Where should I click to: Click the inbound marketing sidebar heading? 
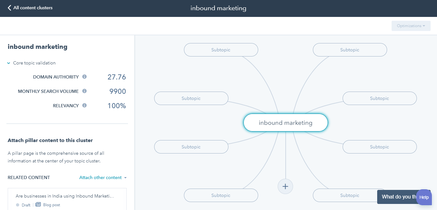(37, 47)
